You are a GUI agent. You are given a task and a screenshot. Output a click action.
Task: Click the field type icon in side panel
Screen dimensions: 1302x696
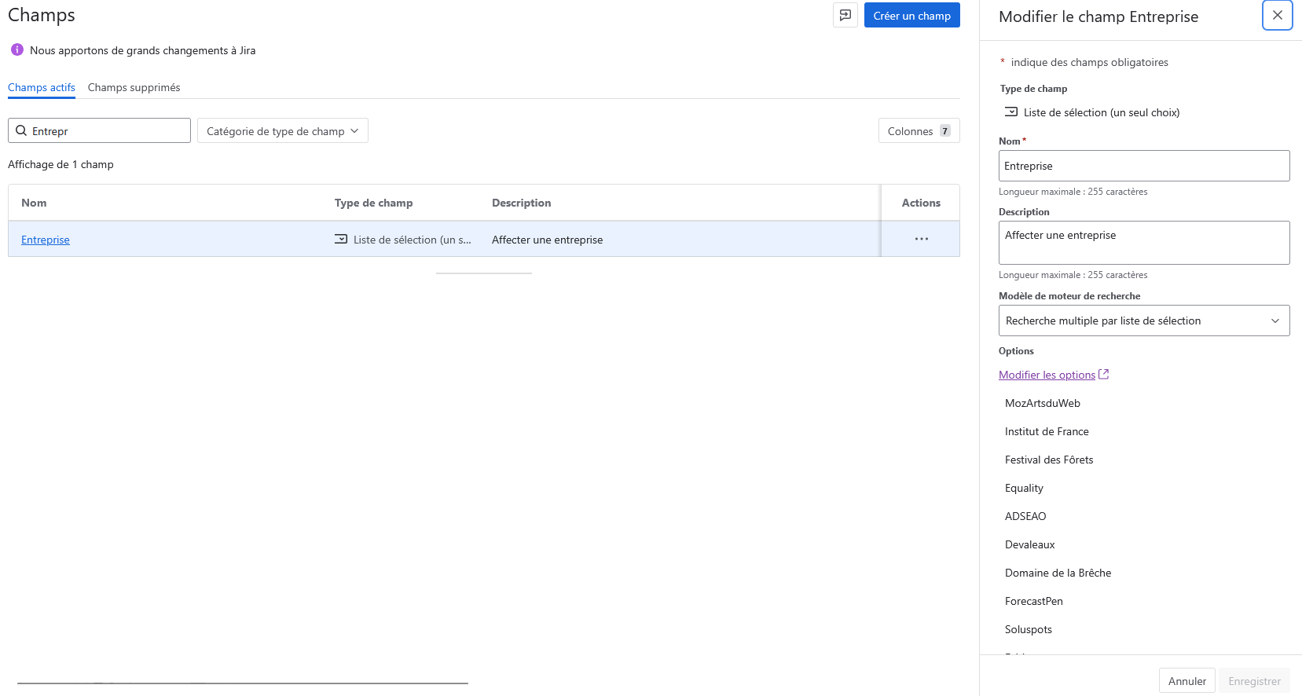pyautogui.click(x=1011, y=112)
